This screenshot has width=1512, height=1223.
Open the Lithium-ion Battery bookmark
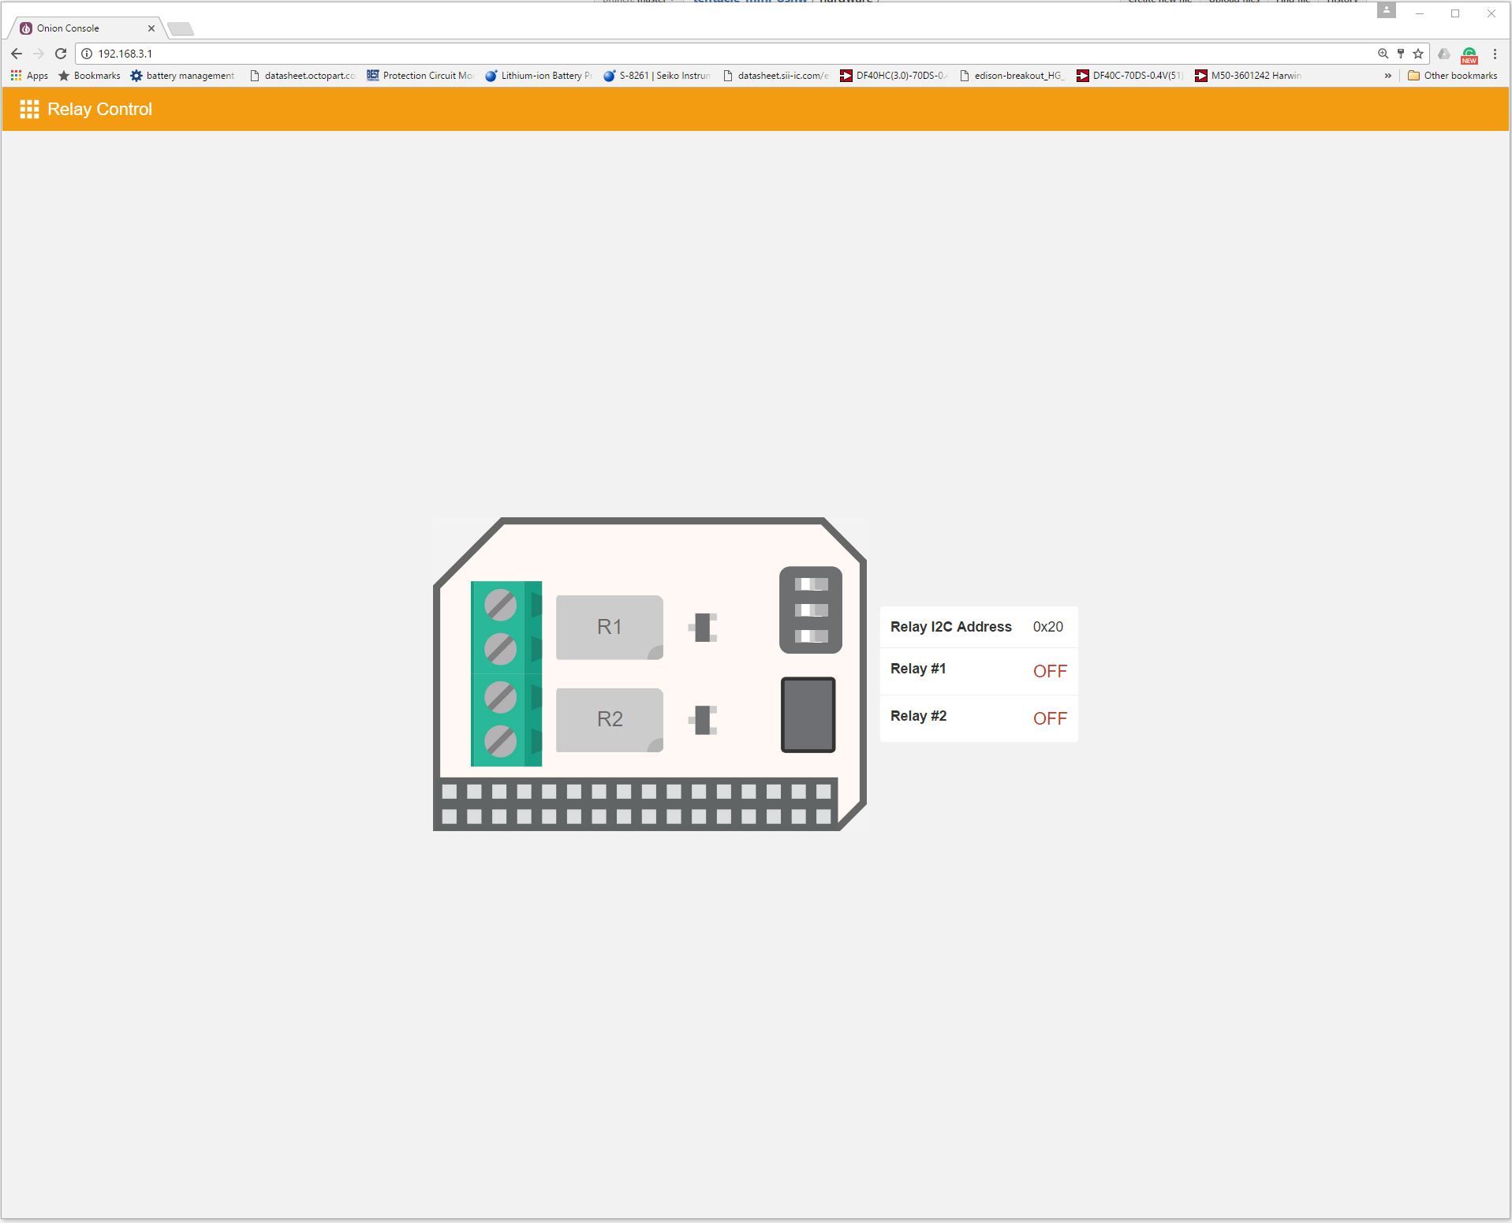coord(539,75)
